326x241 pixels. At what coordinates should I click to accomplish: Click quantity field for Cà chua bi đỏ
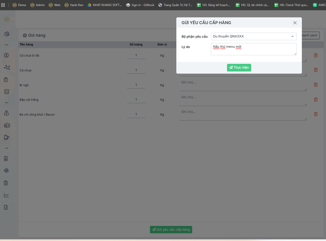pyautogui.click(x=136, y=55)
